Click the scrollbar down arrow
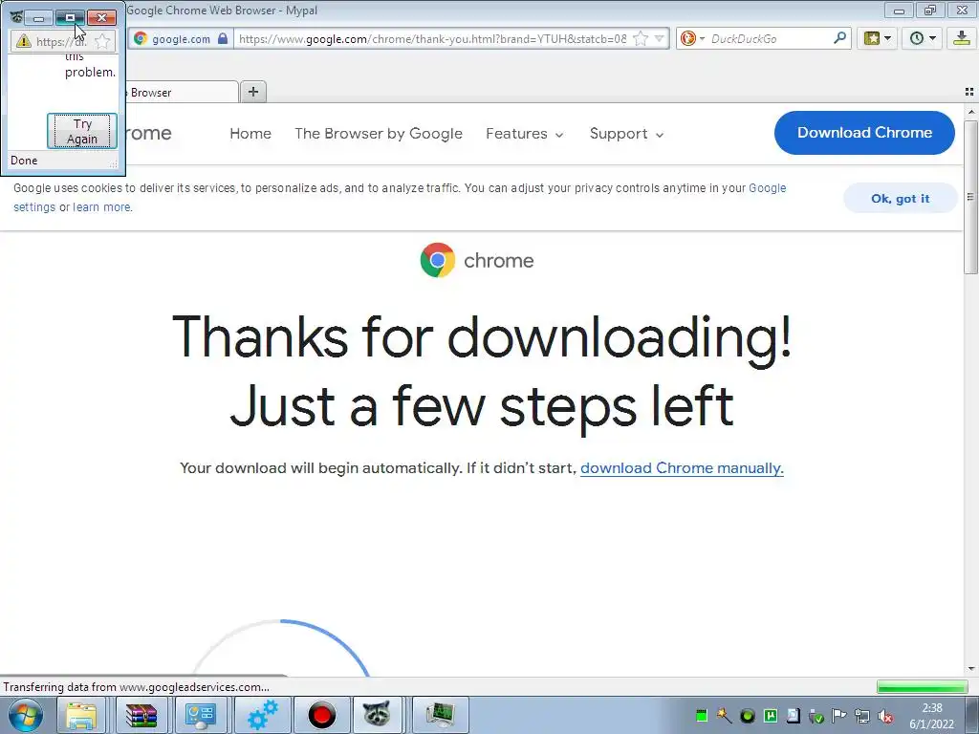Viewport: 979px width, 734px height. 971,669
